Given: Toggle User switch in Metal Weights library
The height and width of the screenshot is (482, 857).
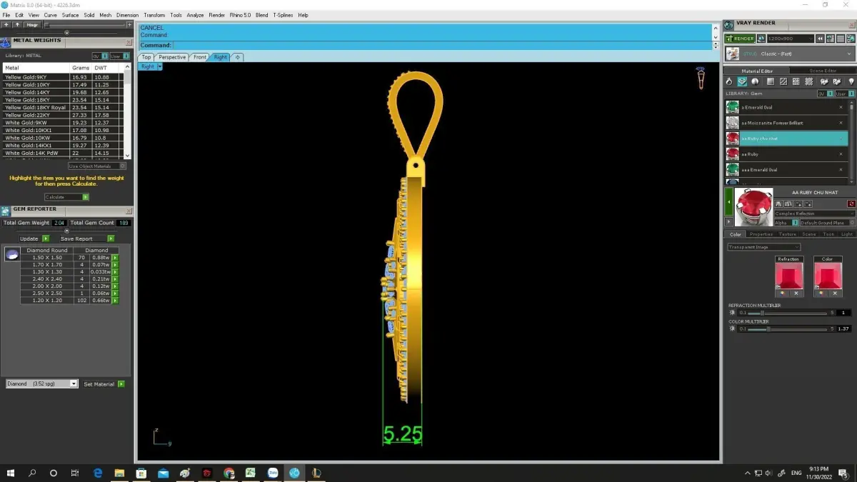Looking at the screenshot, I should click(119, 56).
